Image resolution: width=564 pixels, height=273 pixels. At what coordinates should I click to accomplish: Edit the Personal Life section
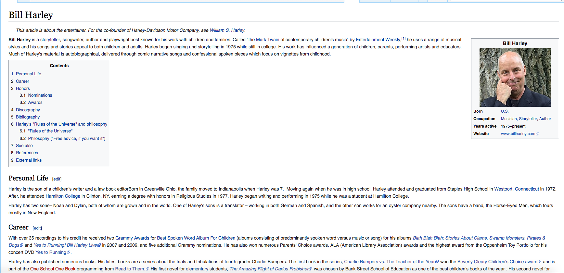point(57,179)
